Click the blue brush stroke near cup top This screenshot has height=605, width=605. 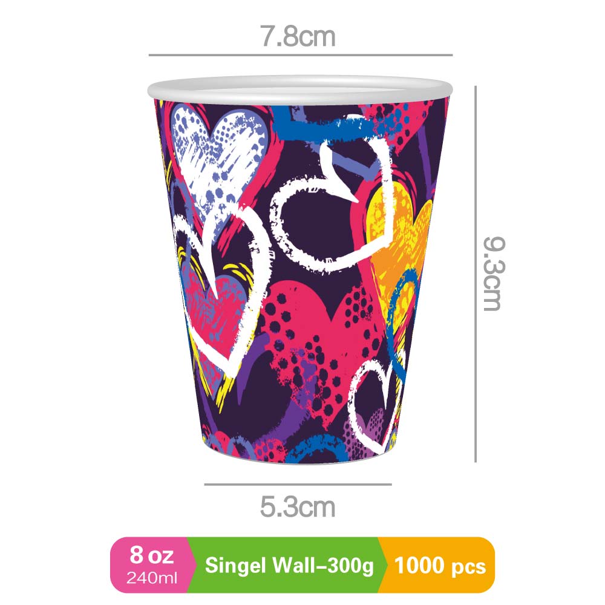point(328,124)
